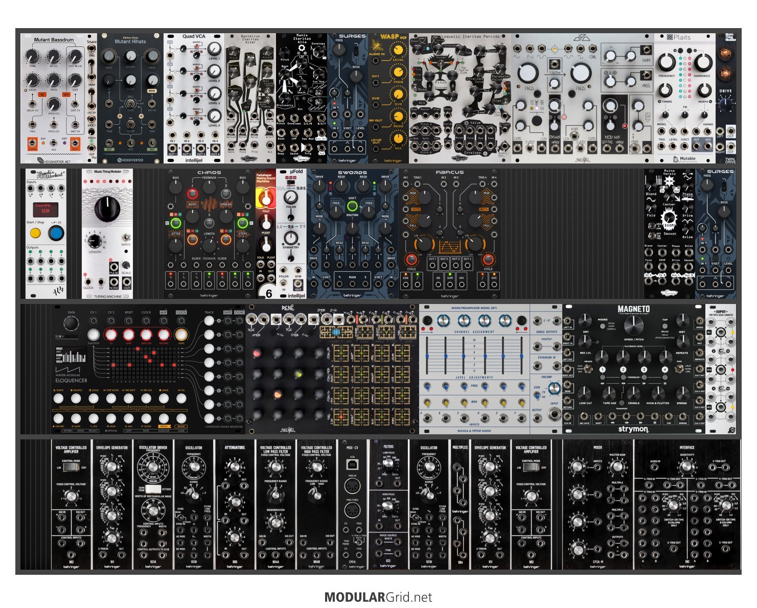
Task: Click the Magneto WOW & FLUTTER knob
Action: click(x=657, y=392)
